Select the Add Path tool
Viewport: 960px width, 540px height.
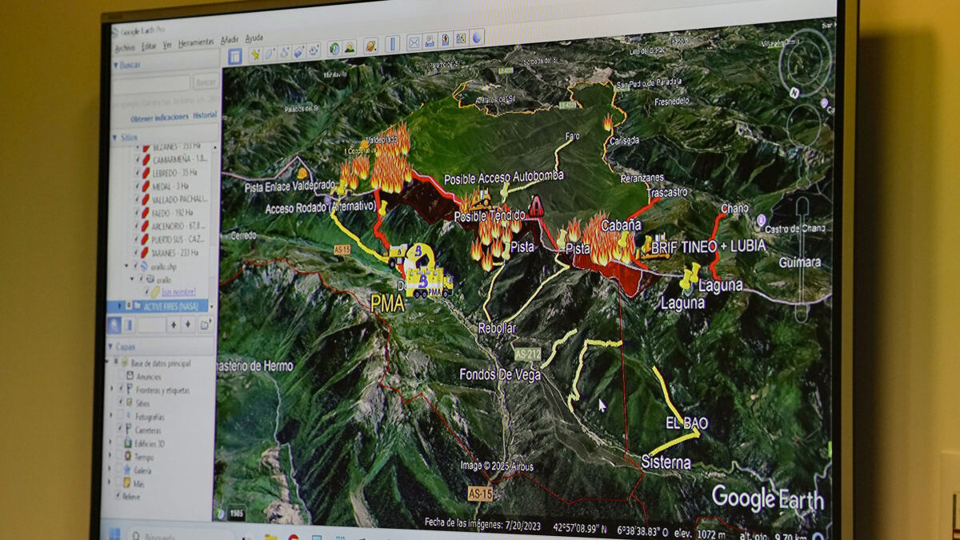click(284, 53)
